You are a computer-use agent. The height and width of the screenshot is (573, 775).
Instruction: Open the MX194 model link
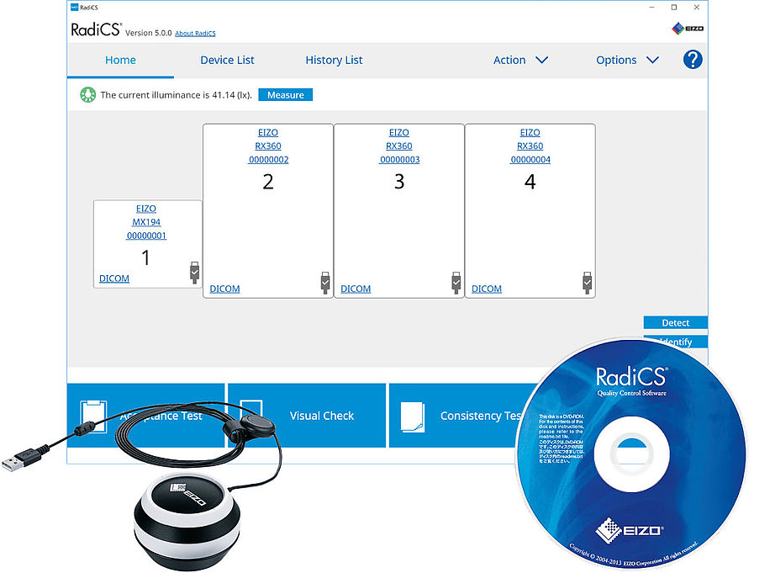tap(146, 222)
